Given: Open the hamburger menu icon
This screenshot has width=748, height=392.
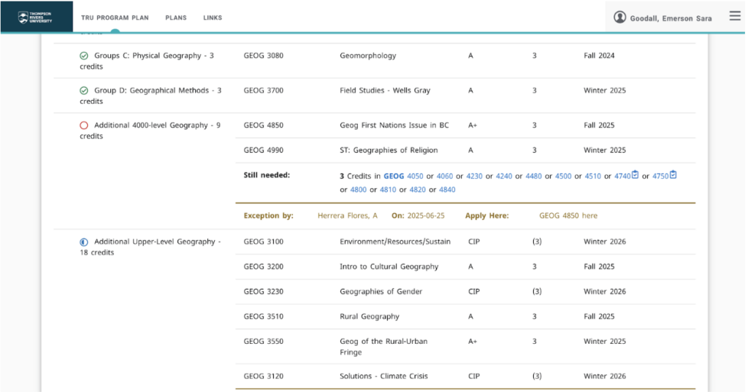Looking at the screenshot, I should click(735, 16).
